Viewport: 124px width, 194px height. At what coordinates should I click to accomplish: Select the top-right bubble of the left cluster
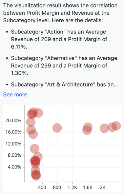pos(38,113)
